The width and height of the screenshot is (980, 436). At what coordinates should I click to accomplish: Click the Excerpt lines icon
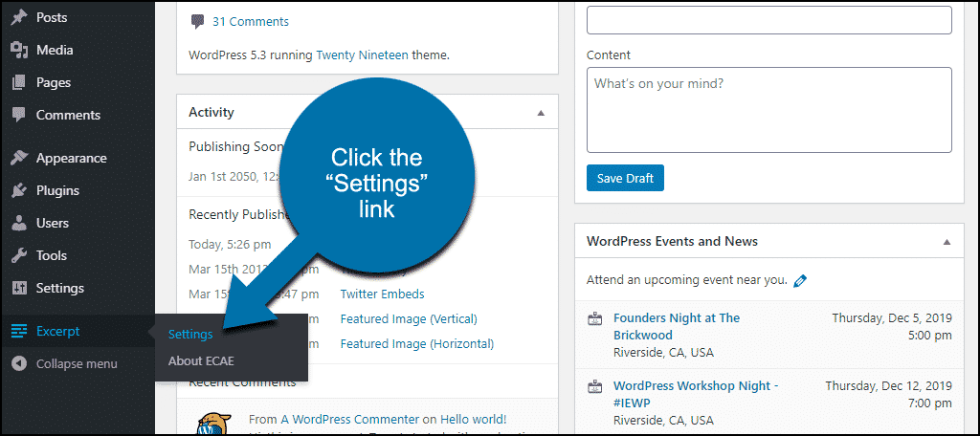pyautogui.click(x=19, y=331)
